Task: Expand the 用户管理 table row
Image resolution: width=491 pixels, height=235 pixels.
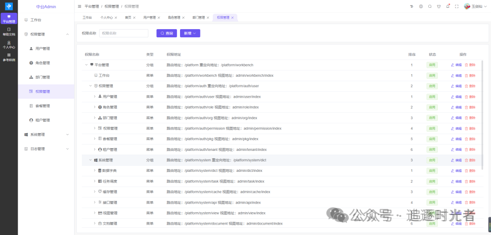Action: (95, 96)
